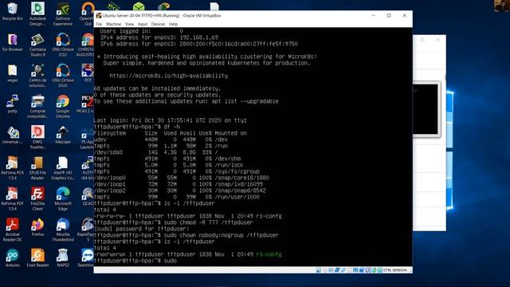Click the current 'sudo' prompt line
This screenshot has height=287, width=510.
pyautogui.click(x=135, y=261)
